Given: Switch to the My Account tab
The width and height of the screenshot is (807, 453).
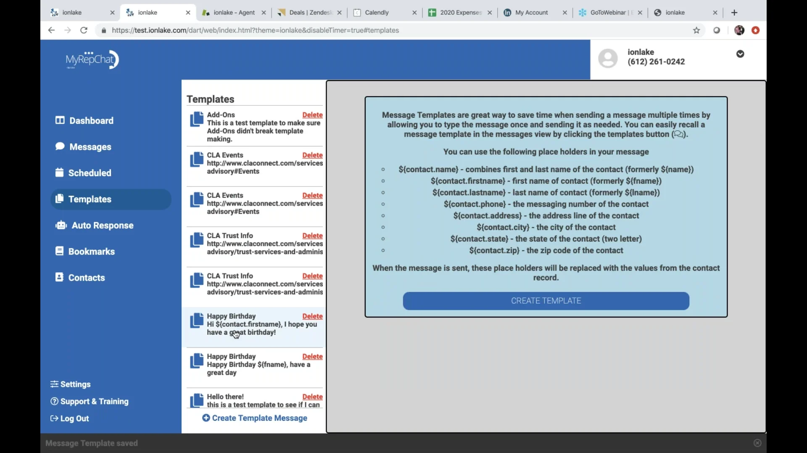Looking at the screenshot, I should coord(535,13).
